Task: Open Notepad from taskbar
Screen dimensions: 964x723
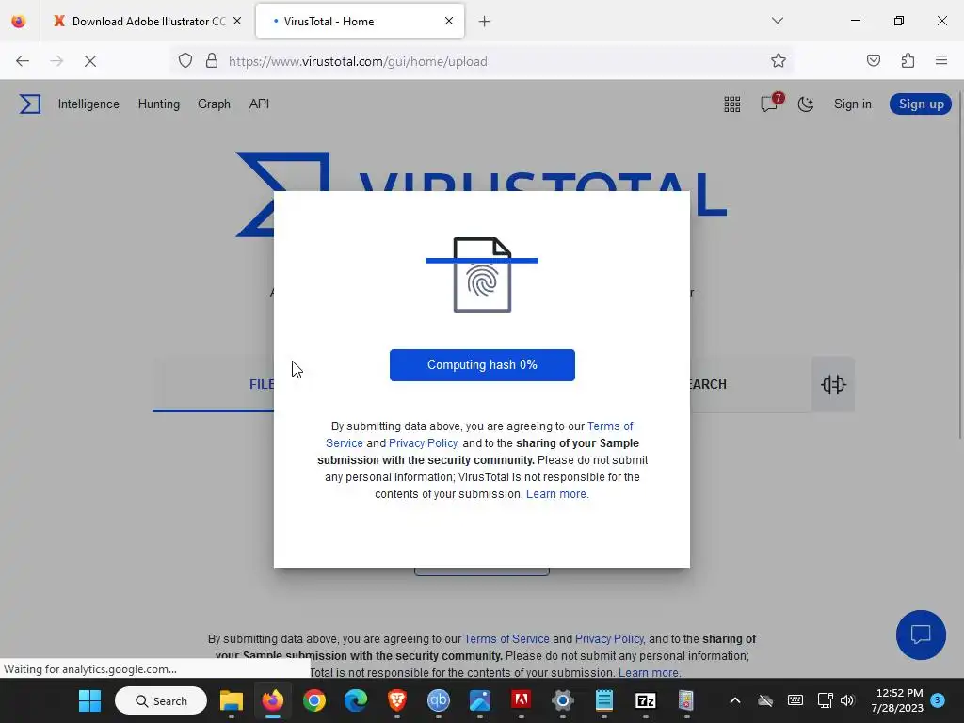Action: 603,700
